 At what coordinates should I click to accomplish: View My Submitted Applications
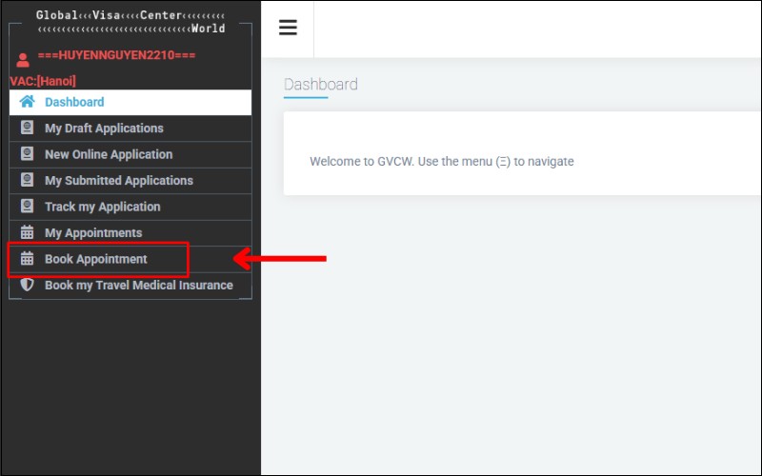[x=118, y=180]
